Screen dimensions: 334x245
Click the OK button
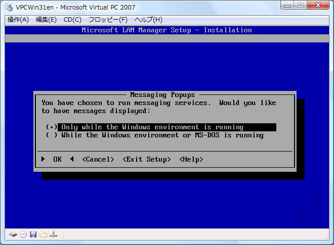(58, 159)
